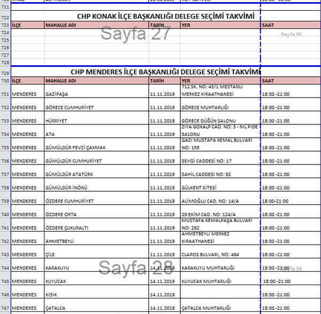Select row header 740
This screenshot has width=321, height=314.
click(5, 211)
